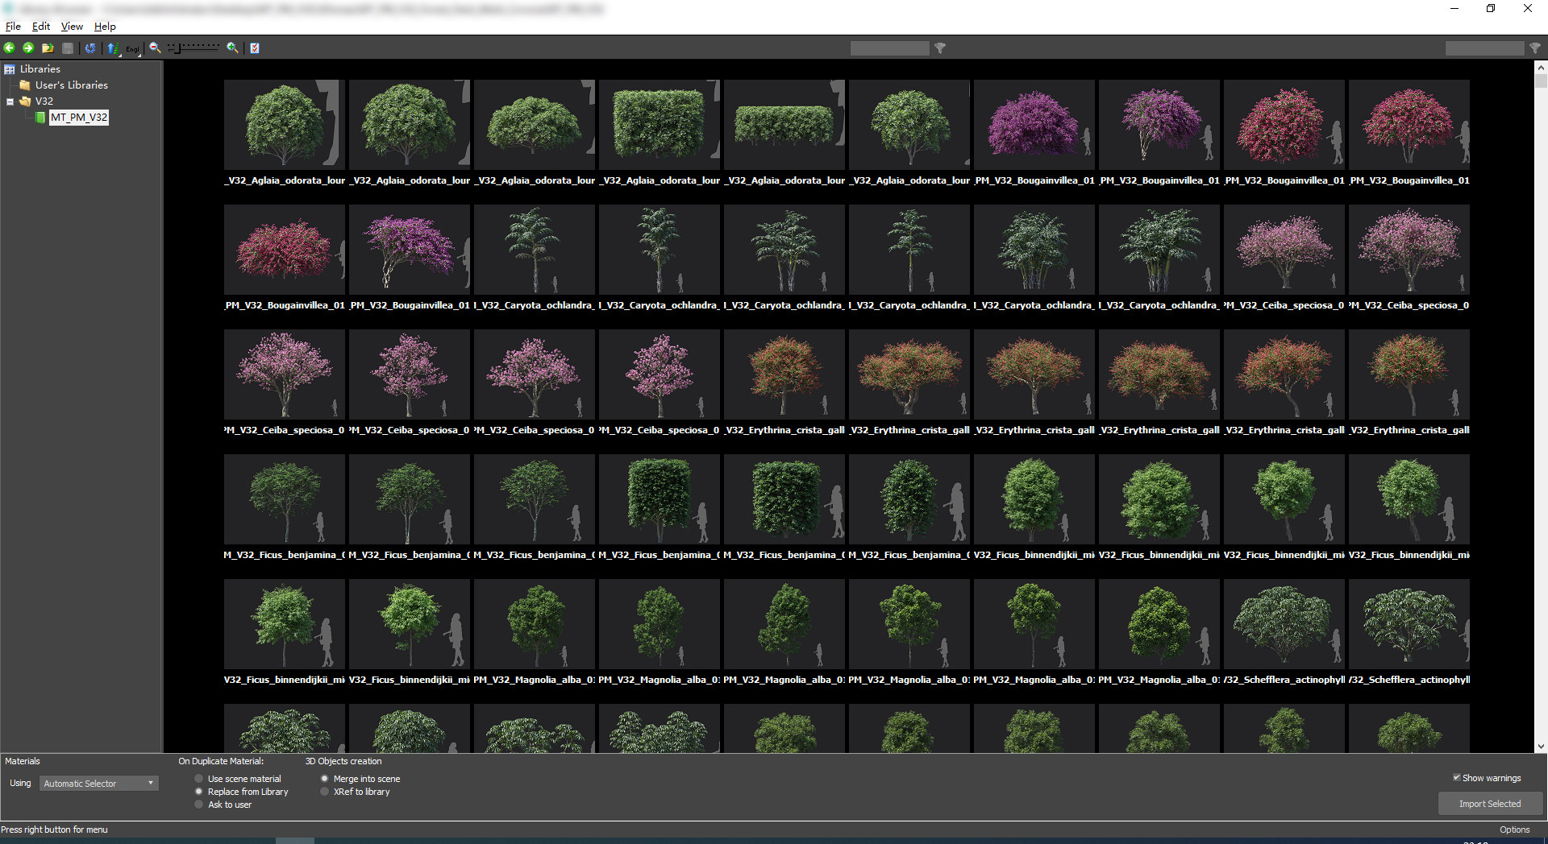This screenshot has width=1548, height=844.
Task: Open the View menu
Action: (72, 26)
